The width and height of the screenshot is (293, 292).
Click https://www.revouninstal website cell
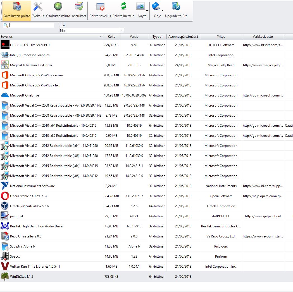[263, 236]
